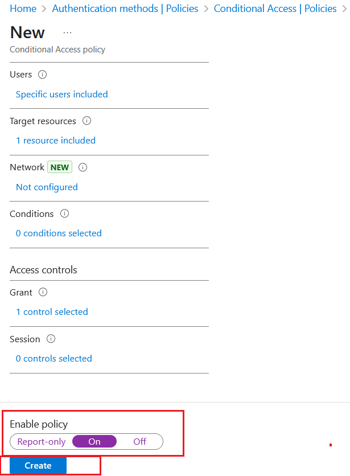This screenshot has width=350, height=476.
Task: Click the info icon next to Network
Action: coord(83,167)
